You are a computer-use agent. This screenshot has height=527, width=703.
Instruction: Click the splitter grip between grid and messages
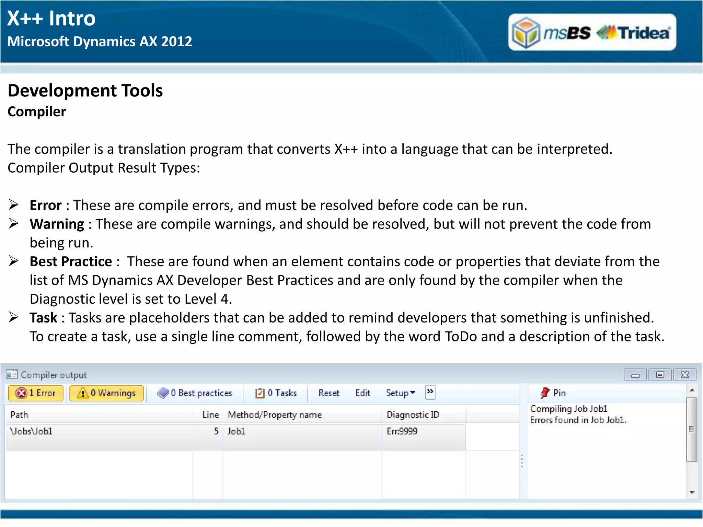(522, 461)
